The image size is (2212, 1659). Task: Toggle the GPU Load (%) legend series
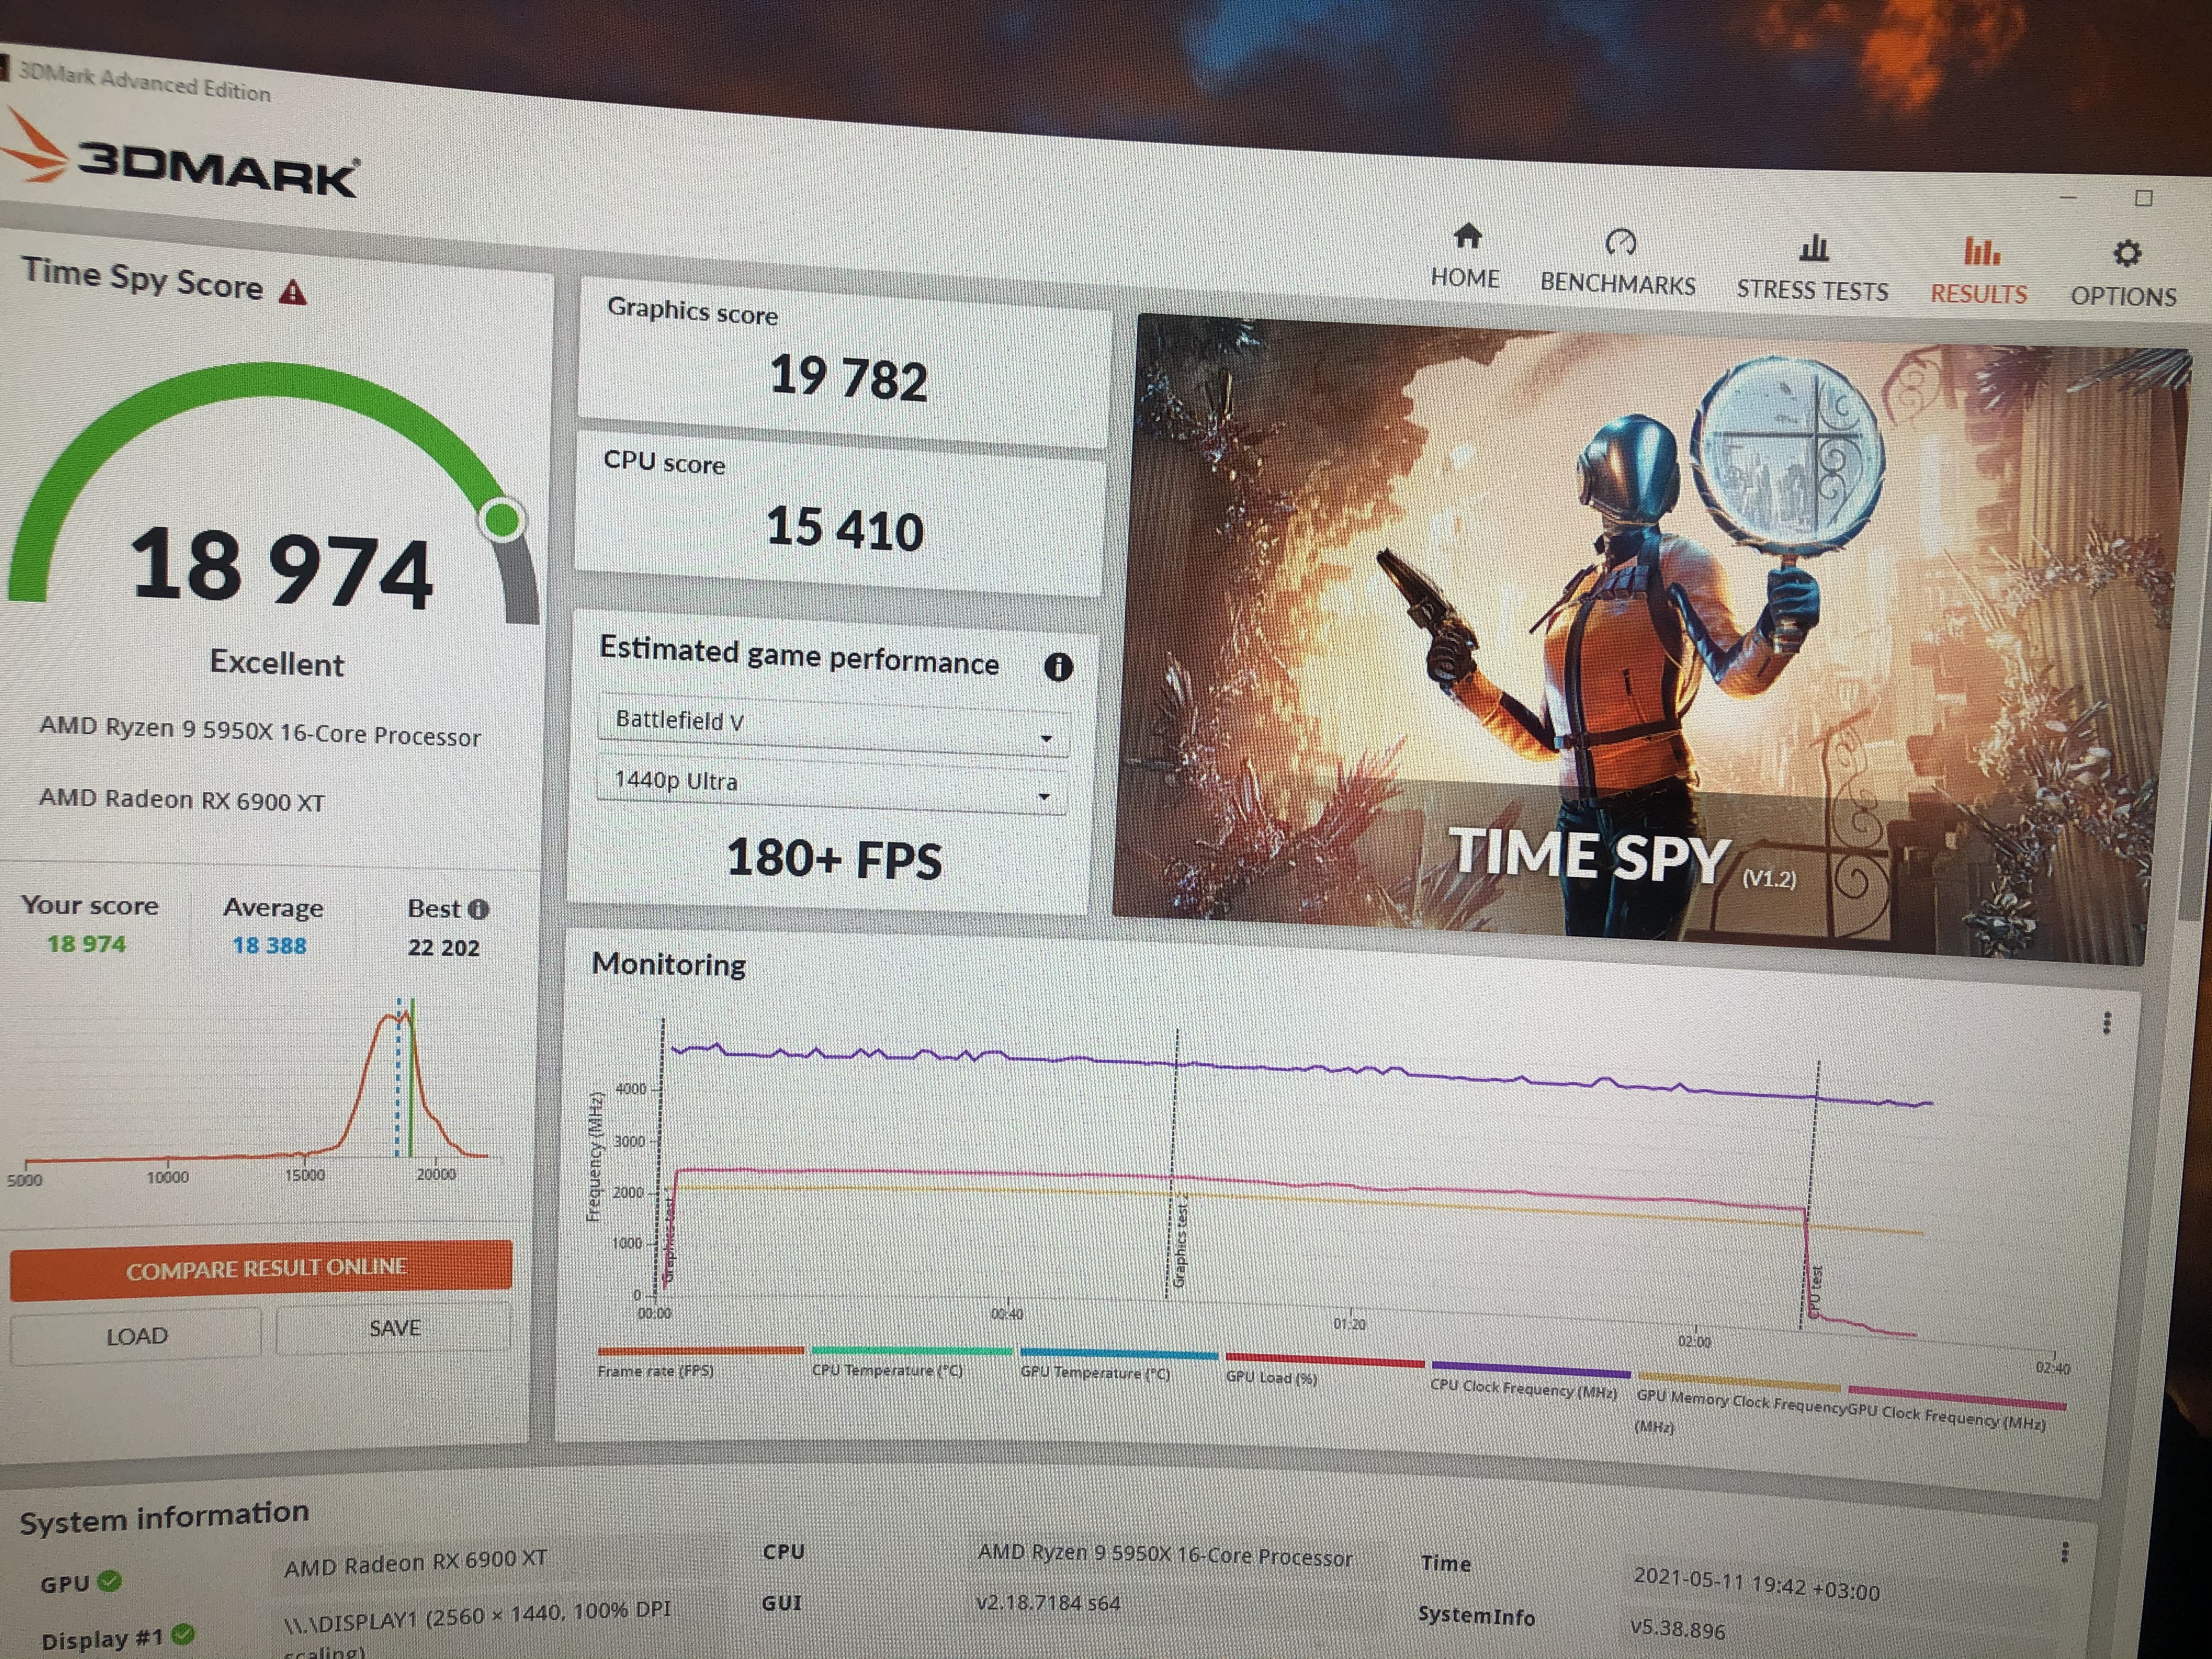click(1271, 1378)
